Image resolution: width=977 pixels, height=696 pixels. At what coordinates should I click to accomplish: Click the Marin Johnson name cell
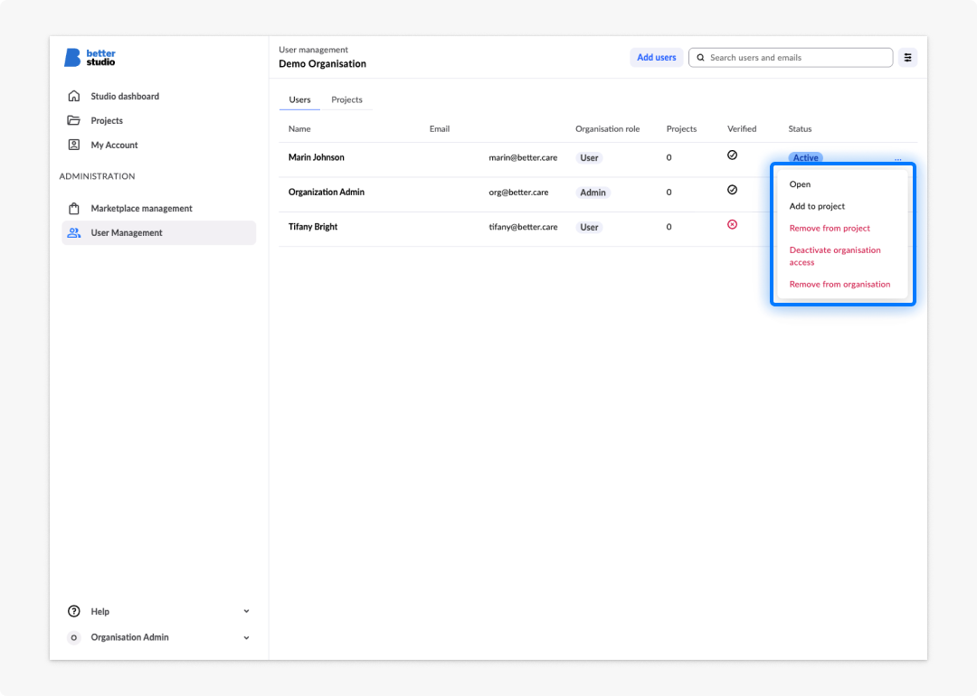coord(316,157)
